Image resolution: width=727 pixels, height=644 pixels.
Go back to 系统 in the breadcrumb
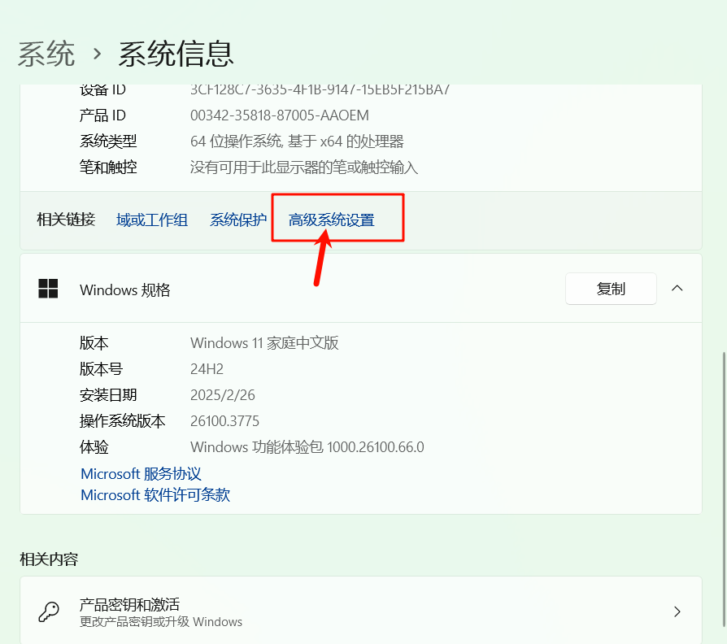[x=46, y=54]
